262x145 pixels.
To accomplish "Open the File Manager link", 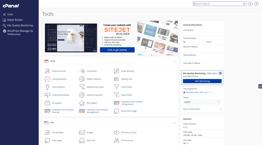I will click(58, 133).
